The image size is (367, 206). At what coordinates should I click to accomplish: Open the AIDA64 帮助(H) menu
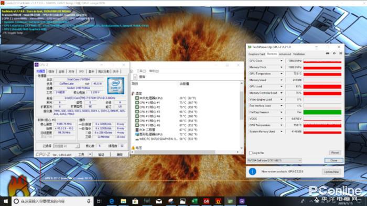pos(154,71)
